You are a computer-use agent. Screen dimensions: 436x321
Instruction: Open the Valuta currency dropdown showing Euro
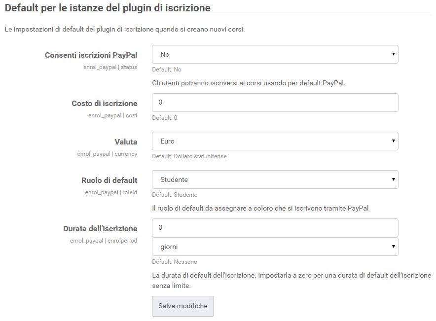coord(275,141)
